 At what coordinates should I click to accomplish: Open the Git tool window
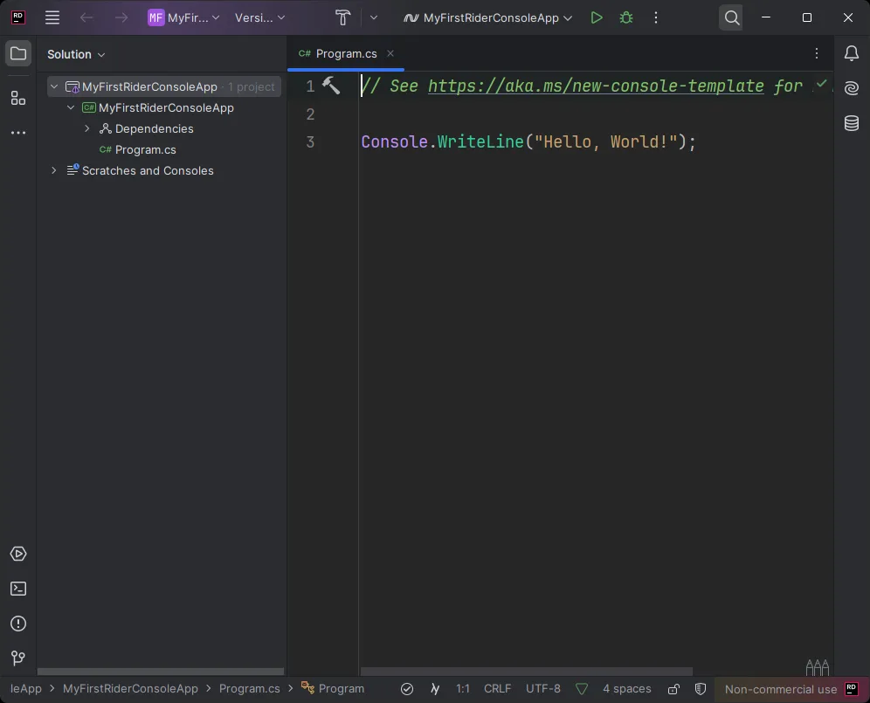pos(17,658)
